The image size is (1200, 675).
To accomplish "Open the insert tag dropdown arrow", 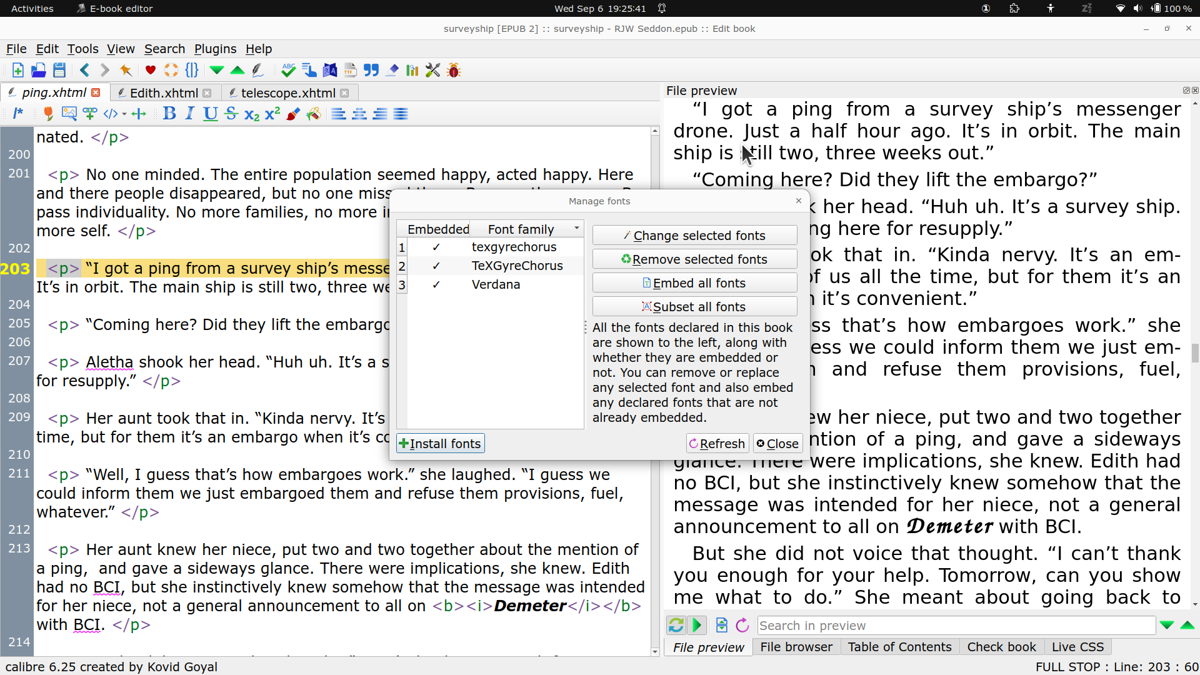I will [x=124, y=114].
